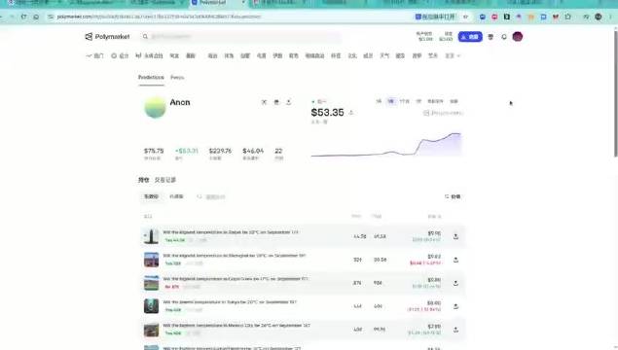
Task: Switch to the tab next to Predictions
Action: (177, 78)
